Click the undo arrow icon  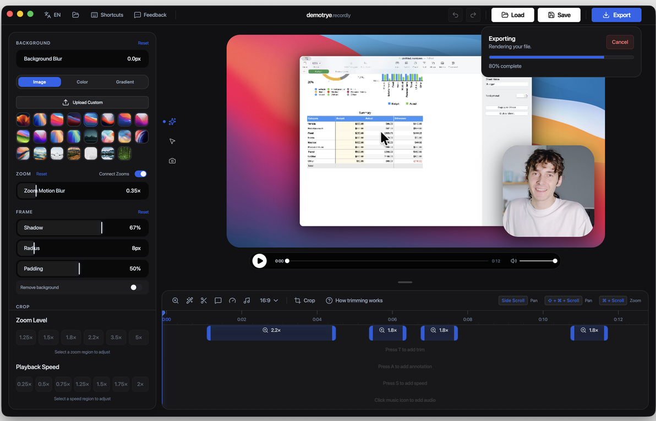pos(455,15)
